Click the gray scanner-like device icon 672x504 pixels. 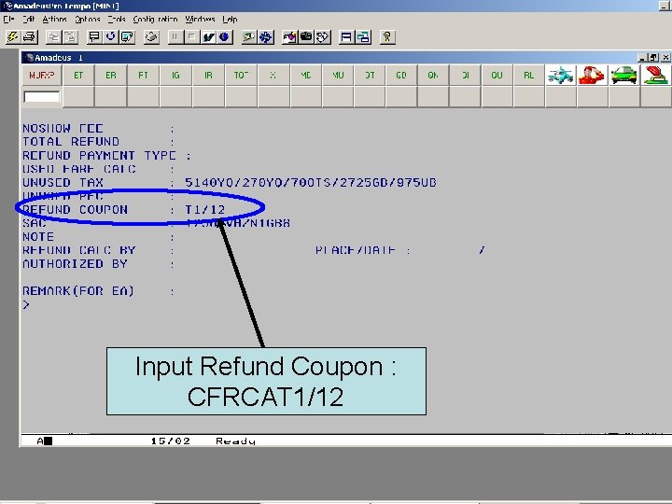pyautogui.click(x=151, y=36)
